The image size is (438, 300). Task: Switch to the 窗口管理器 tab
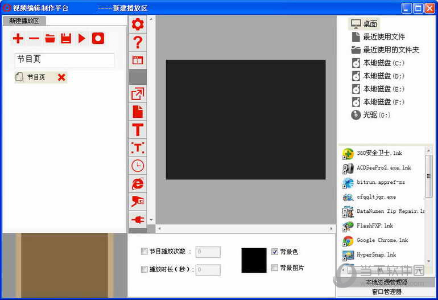coord(387,292)
